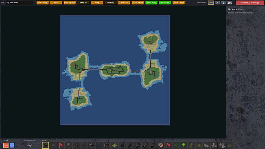The width and height of the screenshot is (265, 149).
Task: Create a New Map
Action: (x=43, y=3)
